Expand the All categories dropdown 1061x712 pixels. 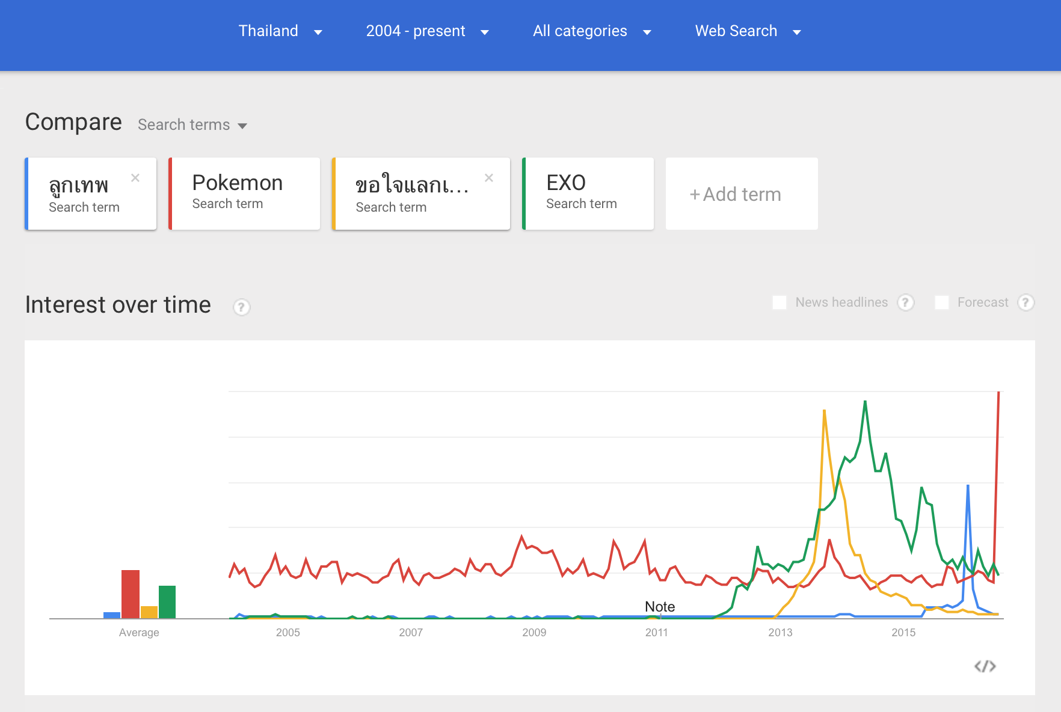pyautogui.click(x=592, y=31)
